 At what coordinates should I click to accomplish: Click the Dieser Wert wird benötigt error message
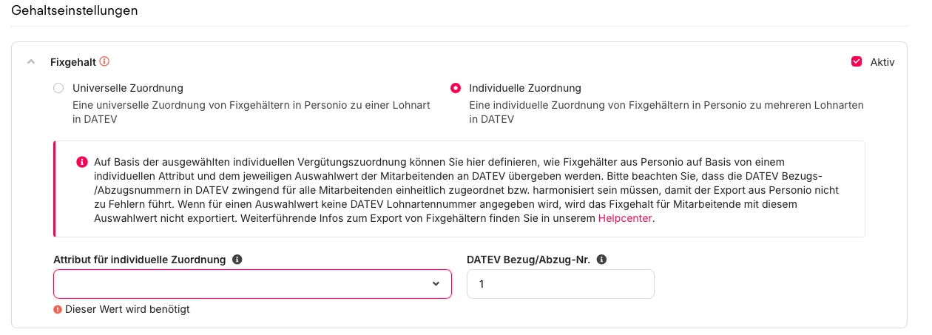click(127, 310)
